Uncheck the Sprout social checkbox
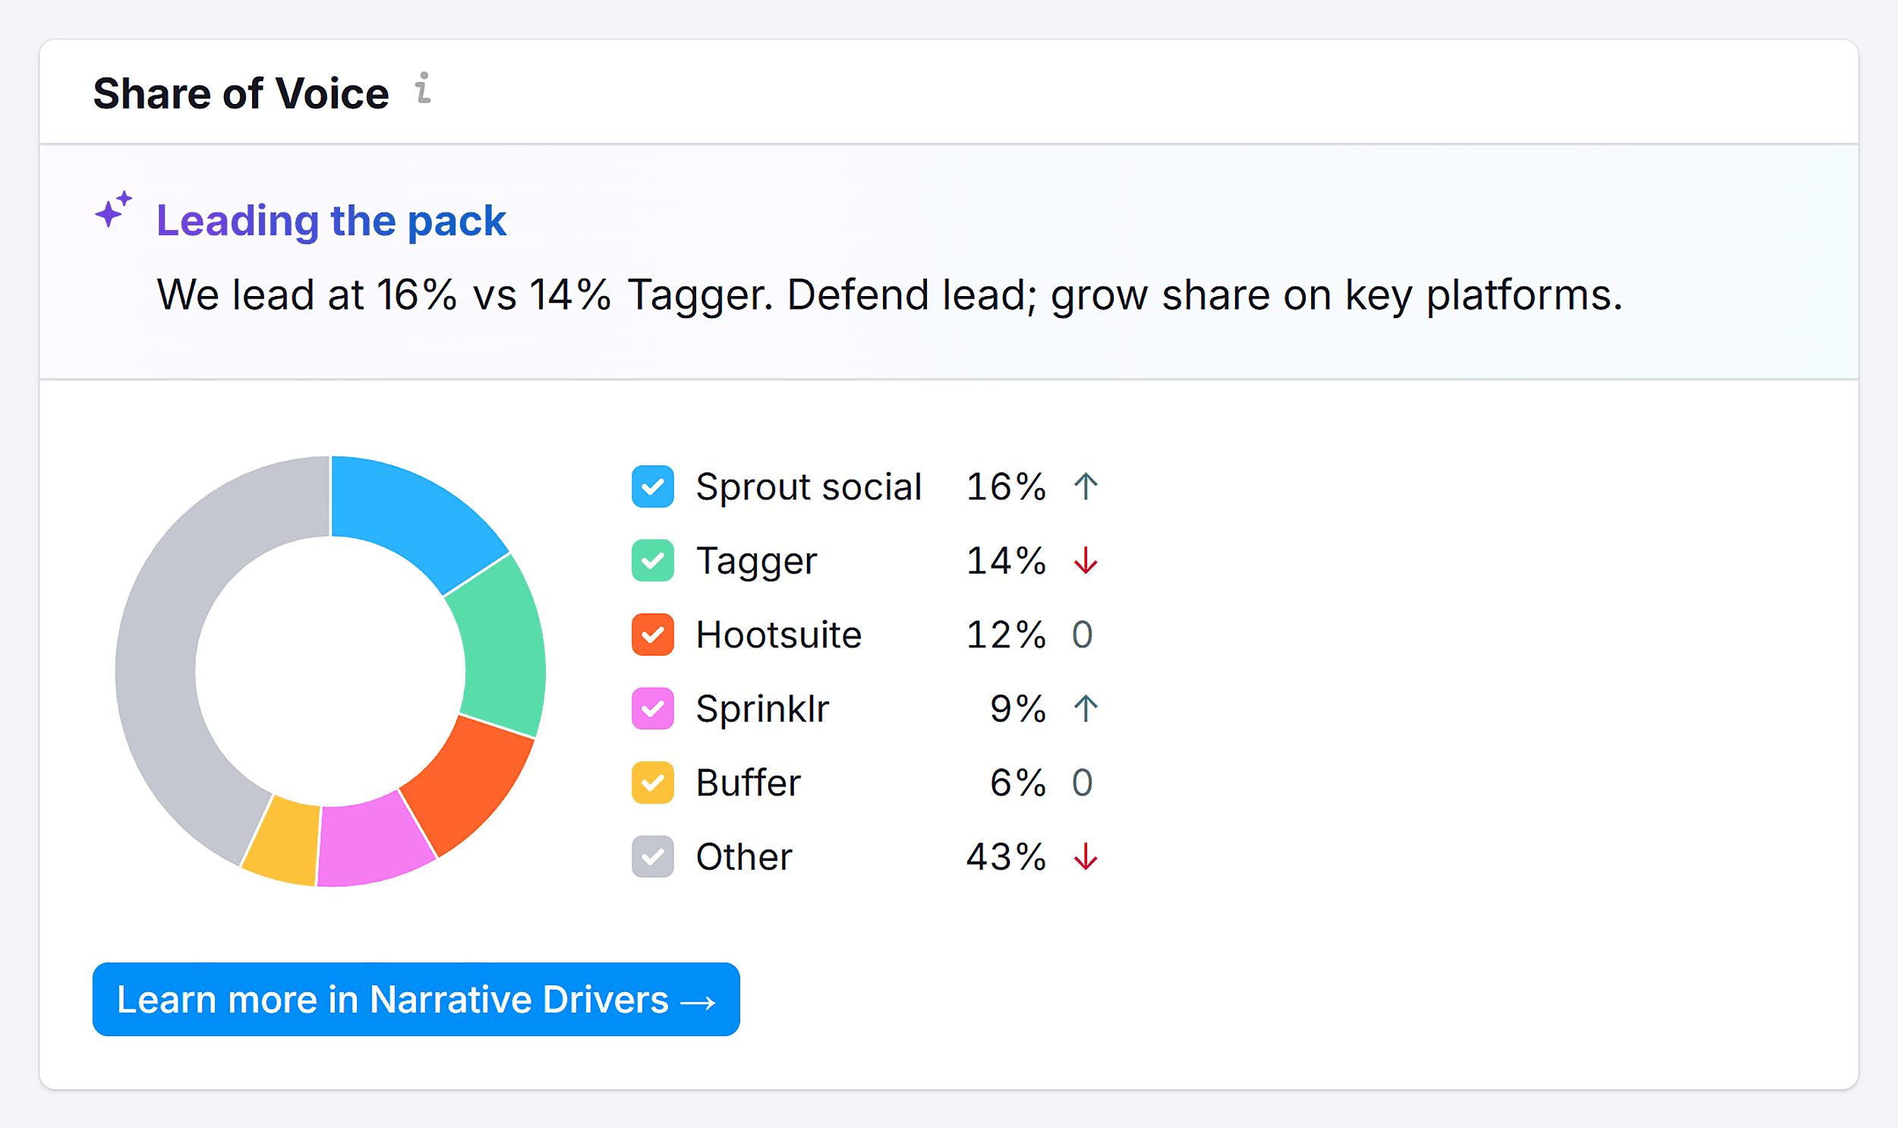This screenshot has height=1128, width=1898. (x=652, y=487)
